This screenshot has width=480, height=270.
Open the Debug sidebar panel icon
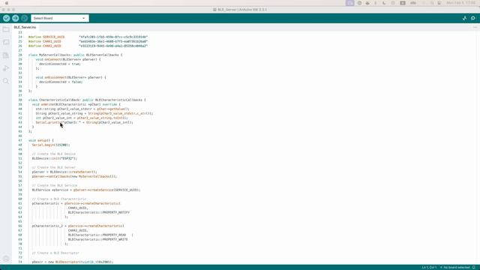point(6,68)
